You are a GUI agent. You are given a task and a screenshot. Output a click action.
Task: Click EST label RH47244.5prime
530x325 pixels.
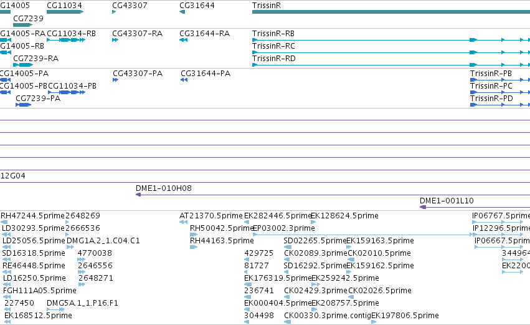tap(32, 216)
